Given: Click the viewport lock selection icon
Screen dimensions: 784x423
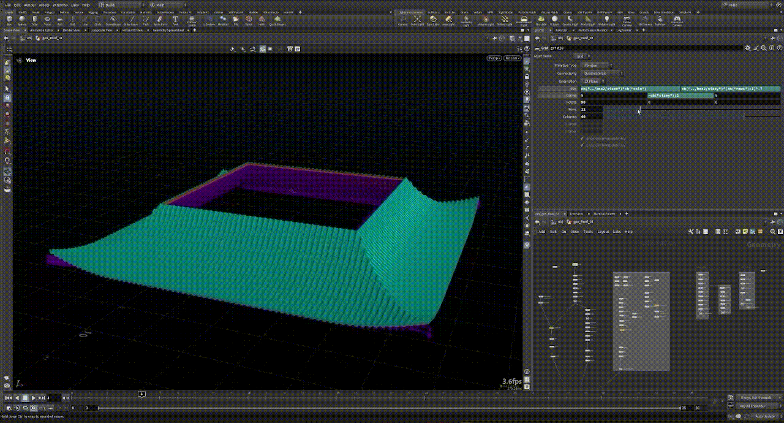Looking at the screenshot, I should [7, 97].
